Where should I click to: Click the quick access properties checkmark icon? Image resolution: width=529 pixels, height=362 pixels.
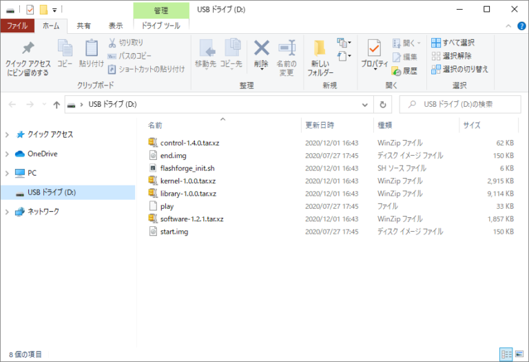30,10
